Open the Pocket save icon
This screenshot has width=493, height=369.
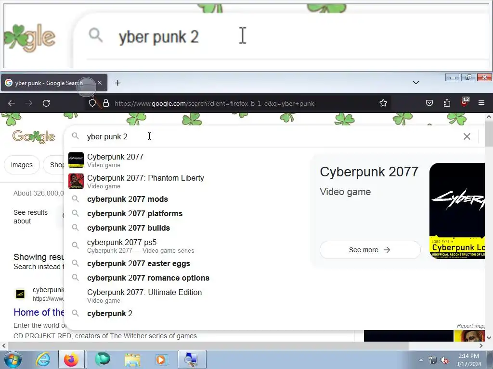click(x=429, y=103)
